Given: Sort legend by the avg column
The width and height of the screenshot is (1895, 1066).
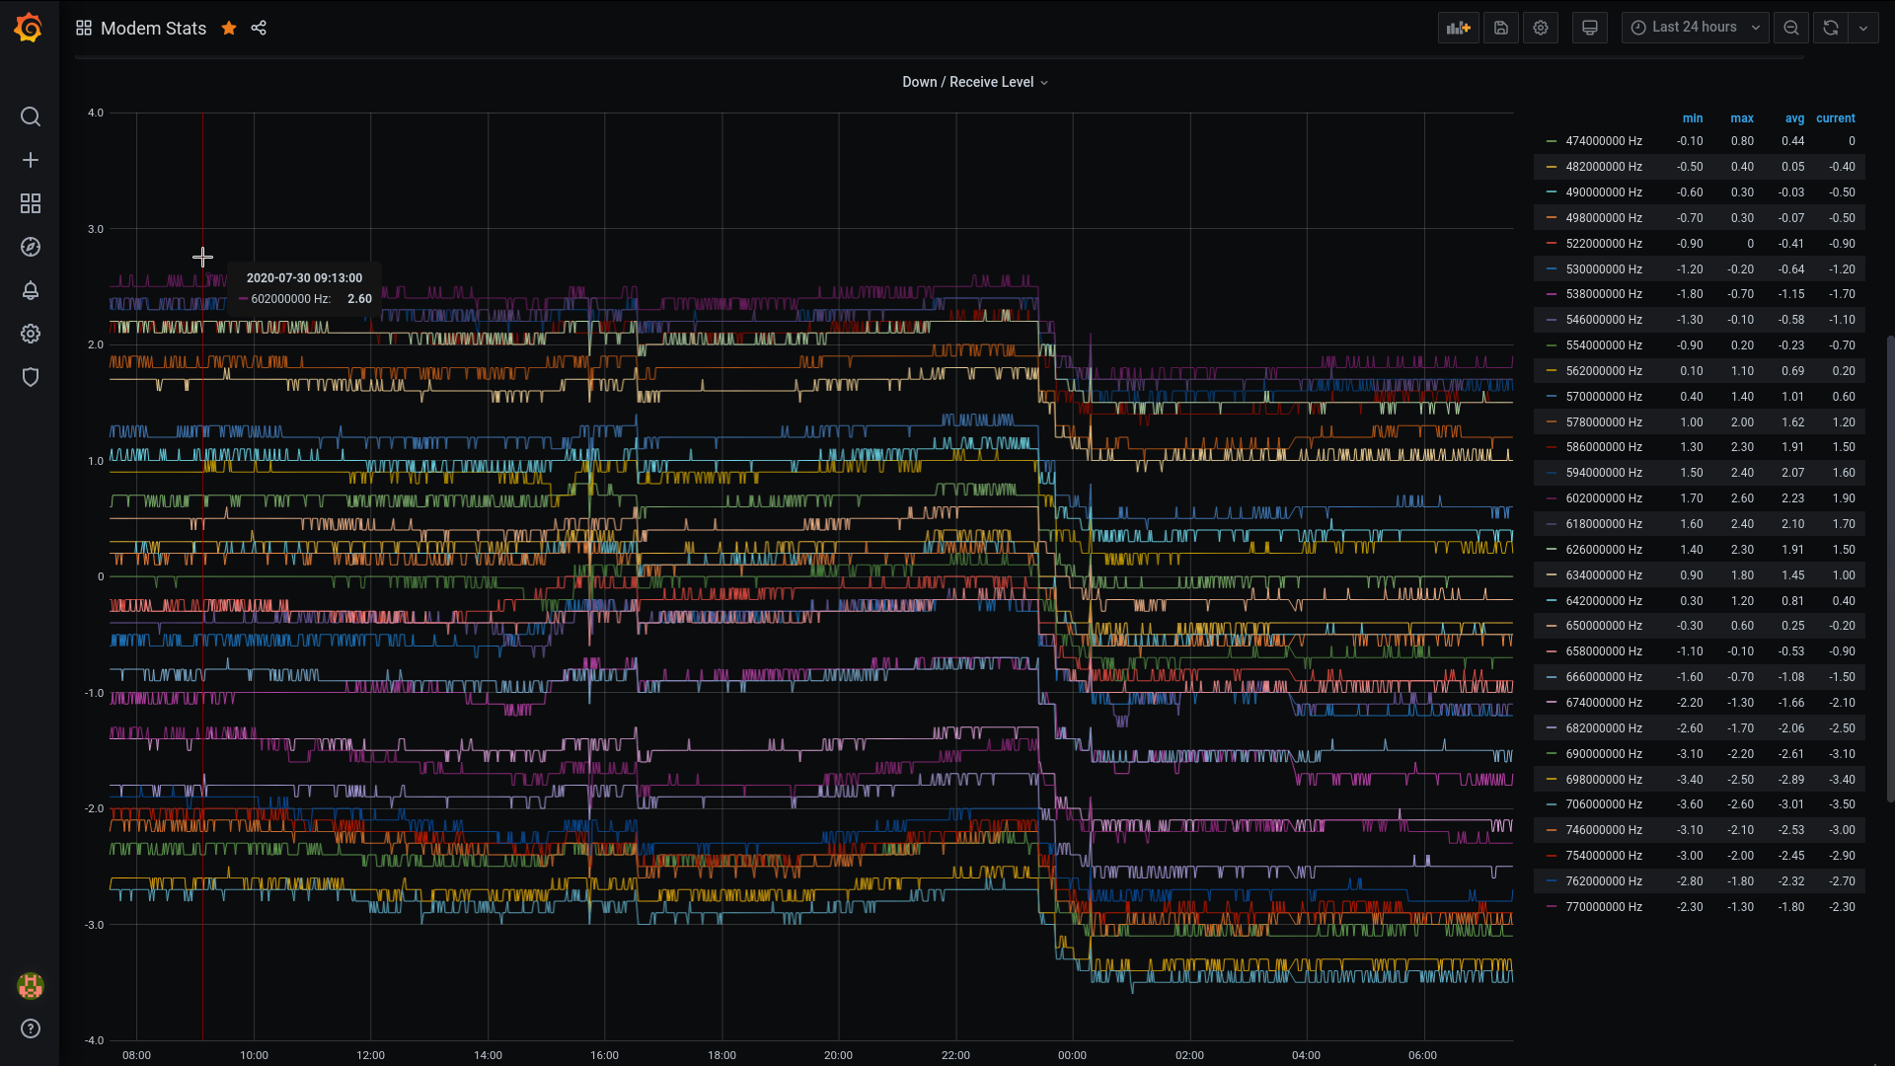Looking at the screenshot, I should point(1793,118).
